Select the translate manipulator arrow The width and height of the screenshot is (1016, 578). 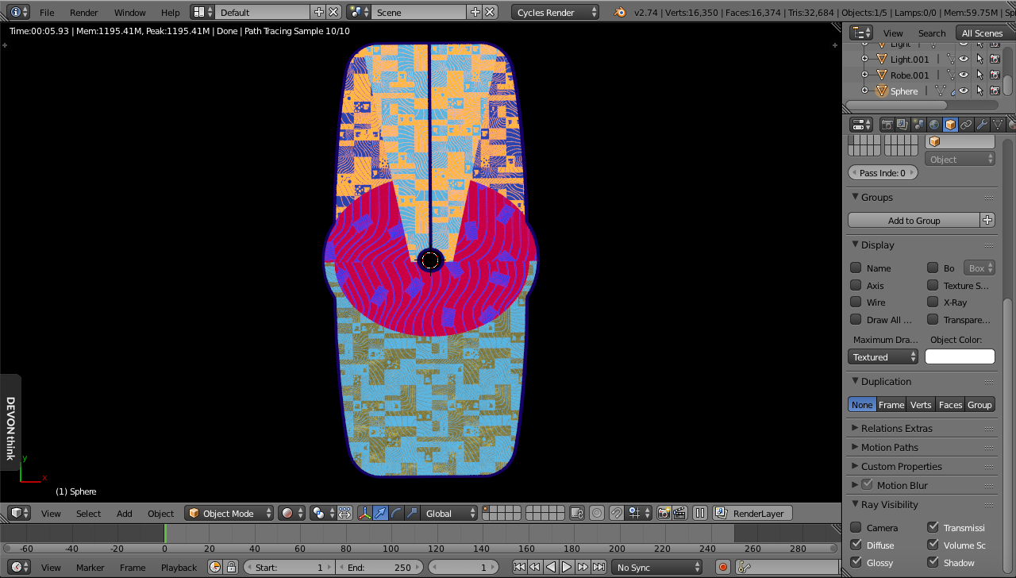click(381, 513)
